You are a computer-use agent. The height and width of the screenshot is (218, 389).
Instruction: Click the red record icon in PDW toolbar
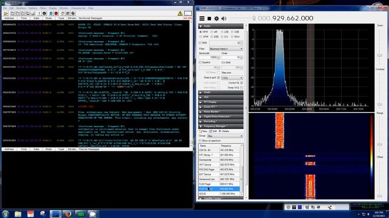tap(57, 13)
